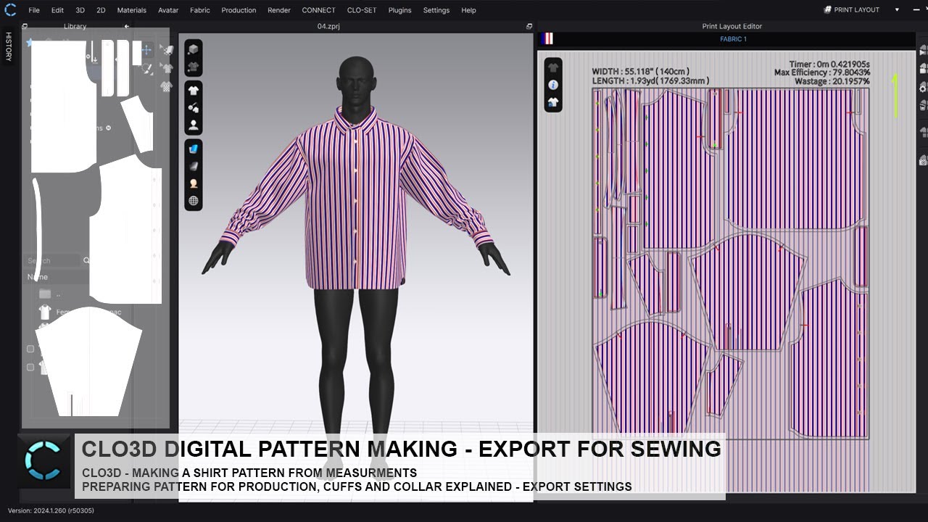Click the blue fabric surface render icon

[194, 149]
